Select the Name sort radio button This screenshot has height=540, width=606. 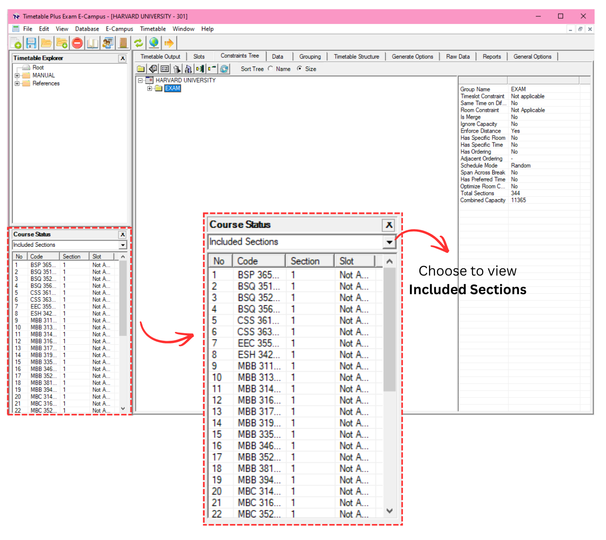pos(271,69)
